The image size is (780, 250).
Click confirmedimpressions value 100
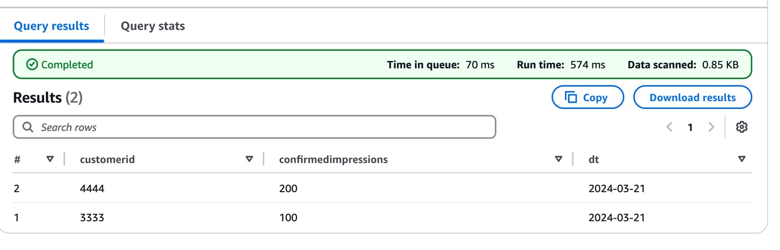click(288, 218)
